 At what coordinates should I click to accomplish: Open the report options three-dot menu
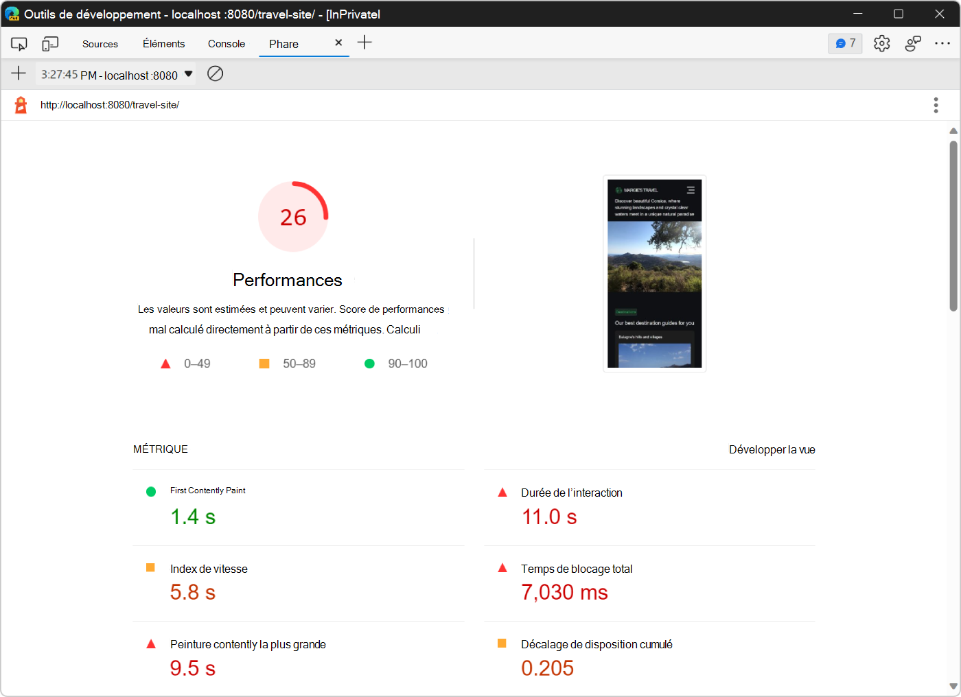936,104
